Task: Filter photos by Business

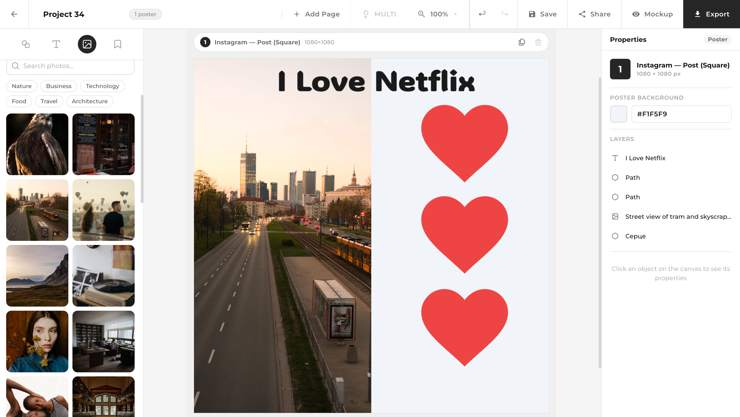Action: 59,86
